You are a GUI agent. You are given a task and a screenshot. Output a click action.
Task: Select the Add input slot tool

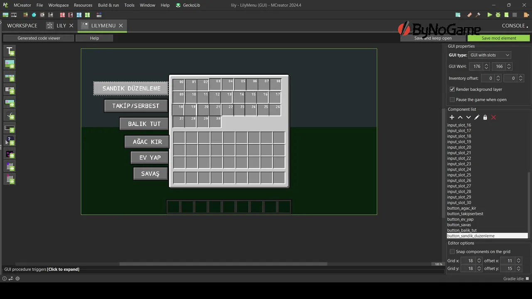[x=10, y=167]
